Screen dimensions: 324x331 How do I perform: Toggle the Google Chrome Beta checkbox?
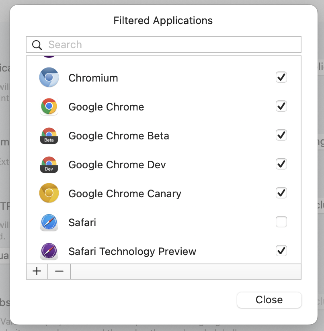281,135
